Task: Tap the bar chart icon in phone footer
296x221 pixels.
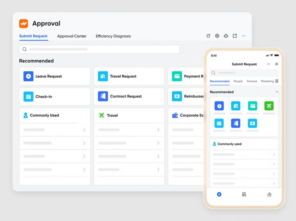Action: coord(269,195)
